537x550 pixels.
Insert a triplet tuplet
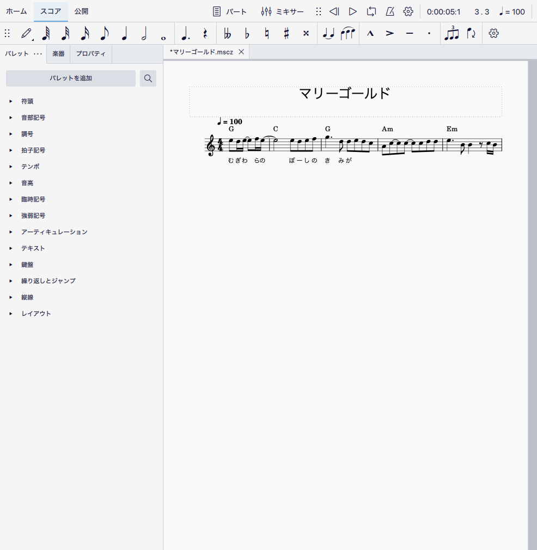point(451,33)
